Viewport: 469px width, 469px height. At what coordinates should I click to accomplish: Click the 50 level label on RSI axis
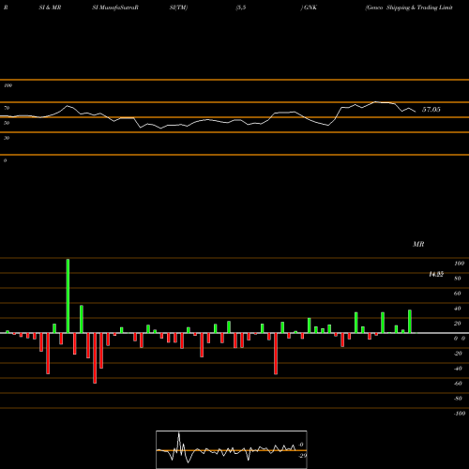click(7, 123)
